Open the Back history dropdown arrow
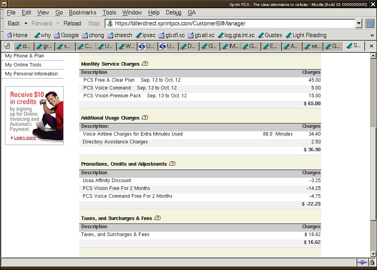377x270 pixels. [26, 23]
